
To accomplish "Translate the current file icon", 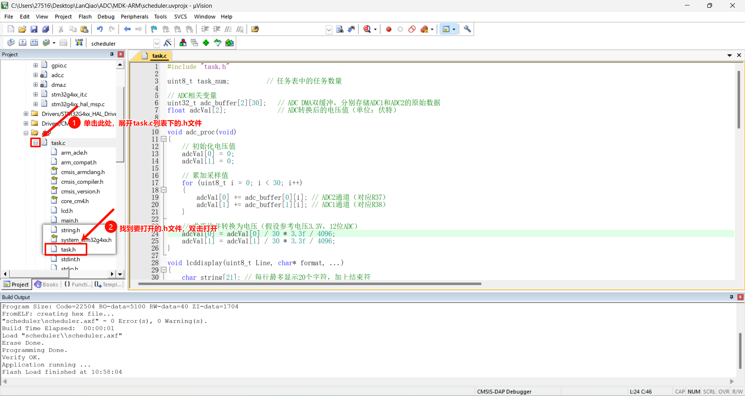I will [x=11, y=43].
